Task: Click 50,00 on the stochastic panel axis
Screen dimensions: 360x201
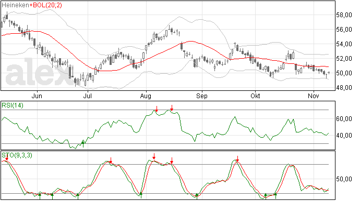Action: [344, 179]
